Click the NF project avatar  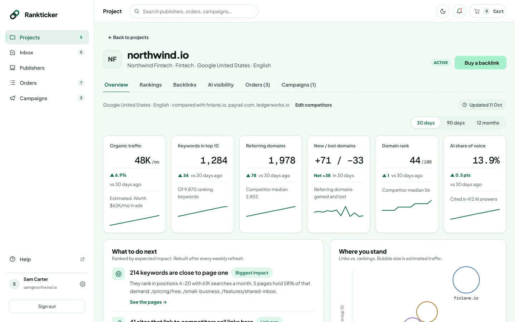(112, 59)
